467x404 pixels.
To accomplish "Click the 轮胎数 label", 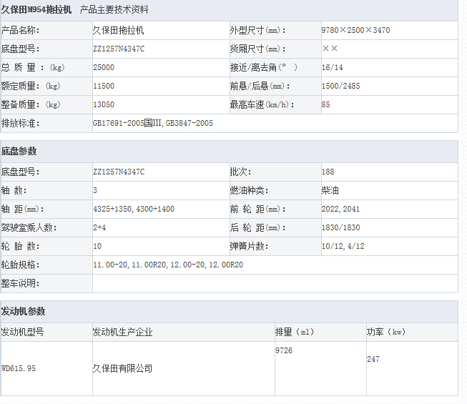I will tap(20, 246).
